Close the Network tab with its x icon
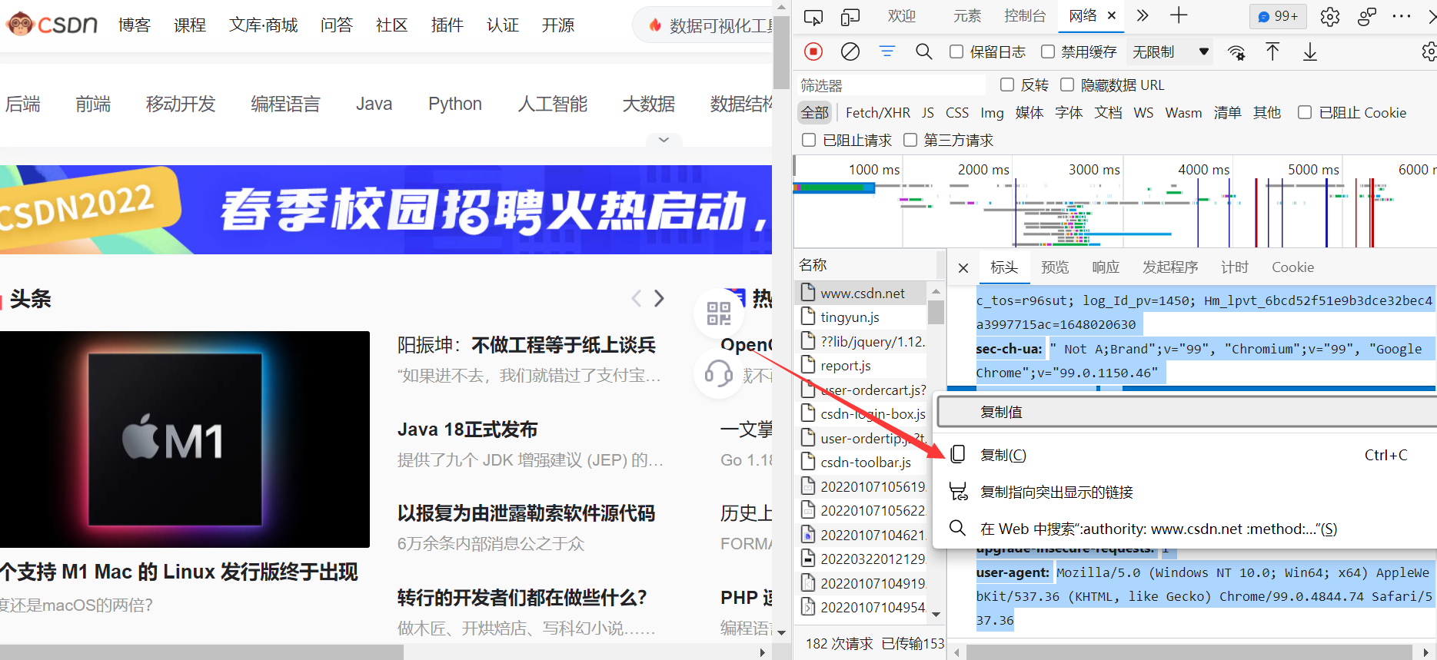 coord(1112,15)
